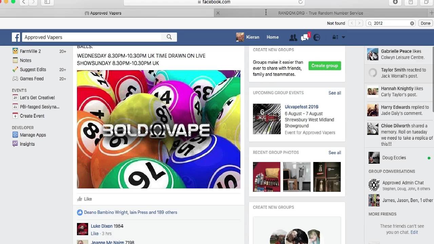The image size is (434, 244).
Task: Open the friend requests icon
Action: pos(293,38)
